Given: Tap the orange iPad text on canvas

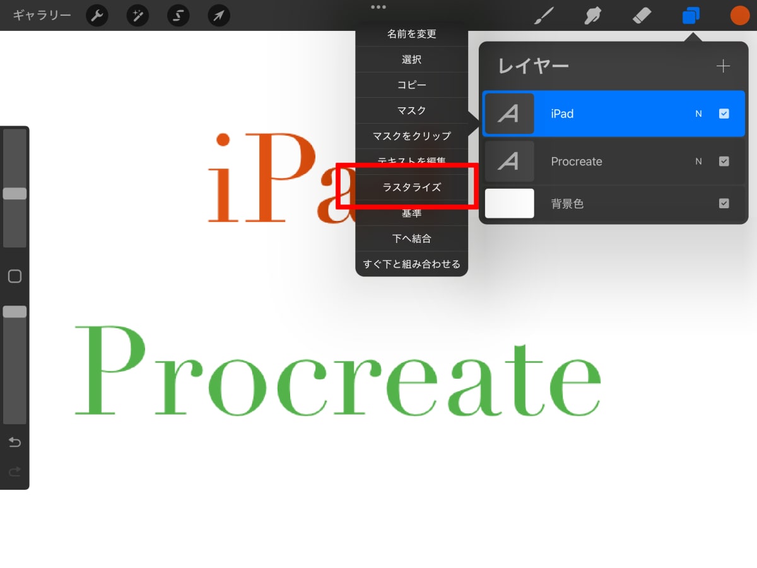Looking at the screenshot, I should tap(281, 178).
